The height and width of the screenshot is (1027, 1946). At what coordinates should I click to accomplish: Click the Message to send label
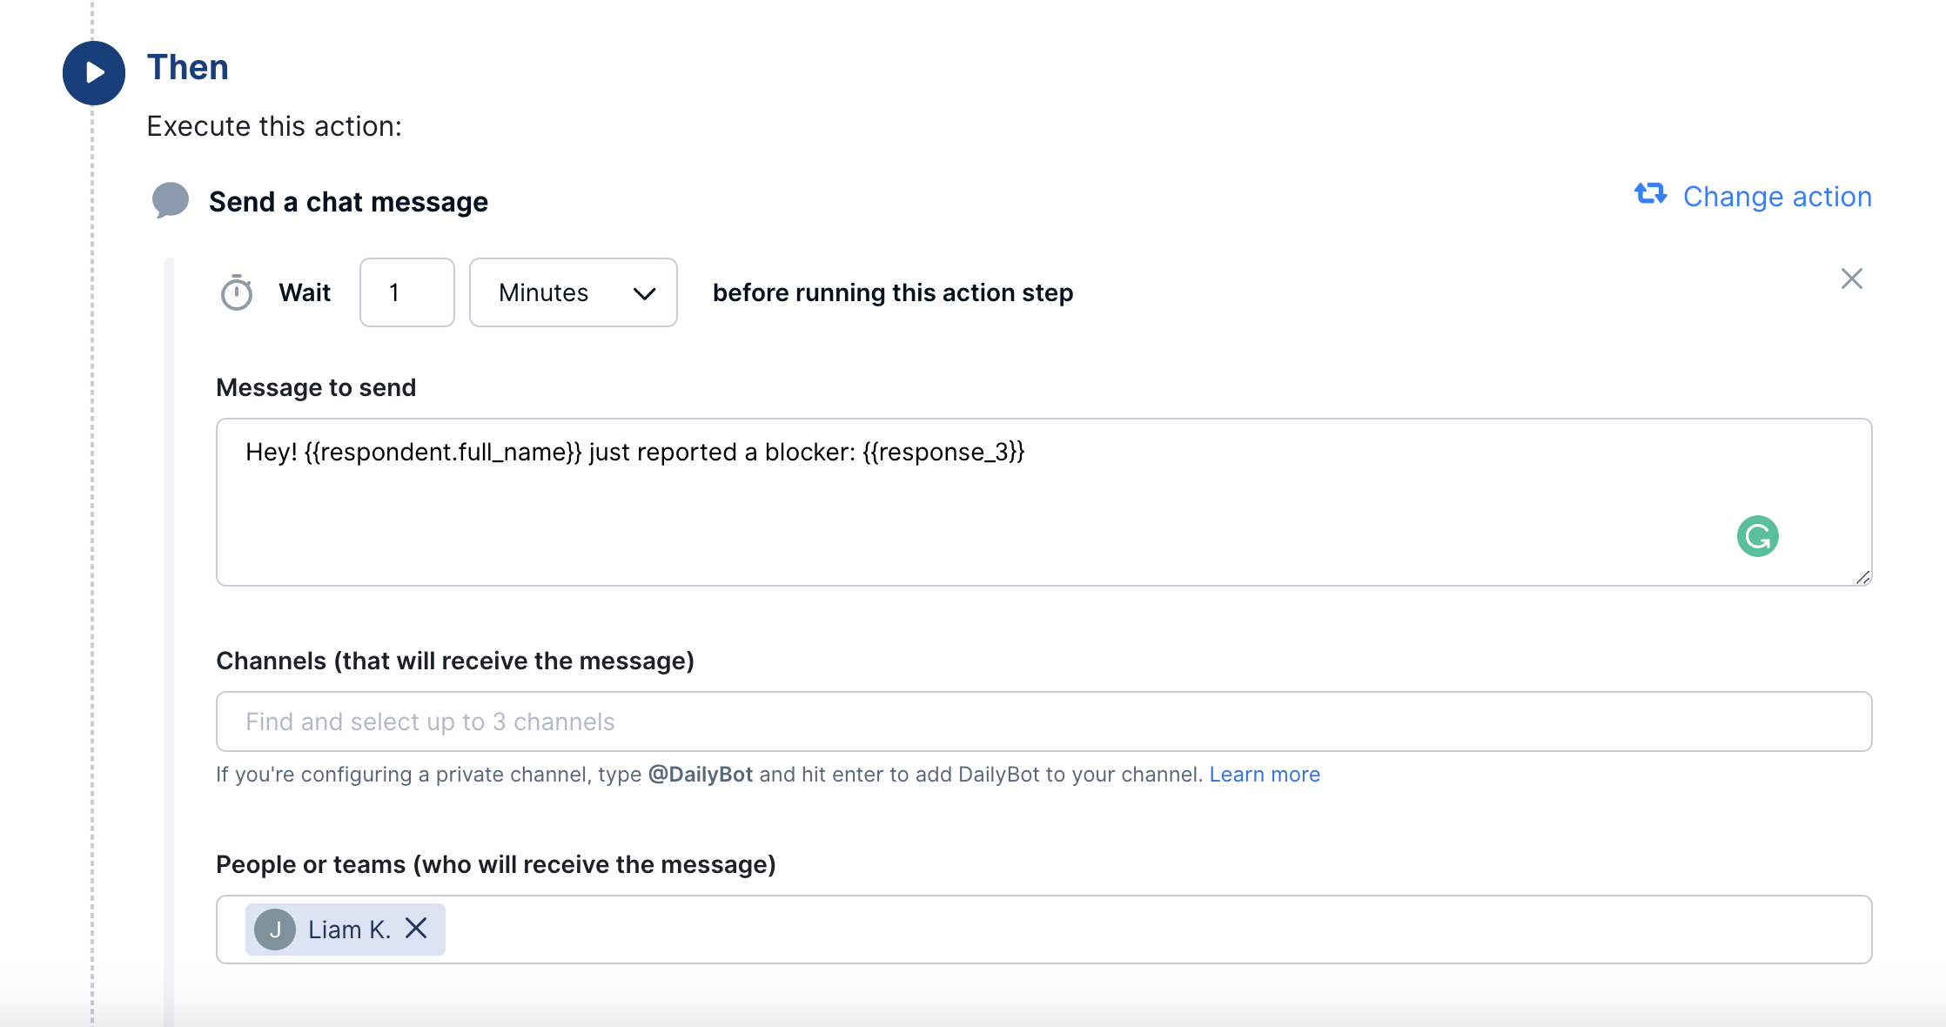[x=316, y=387]
